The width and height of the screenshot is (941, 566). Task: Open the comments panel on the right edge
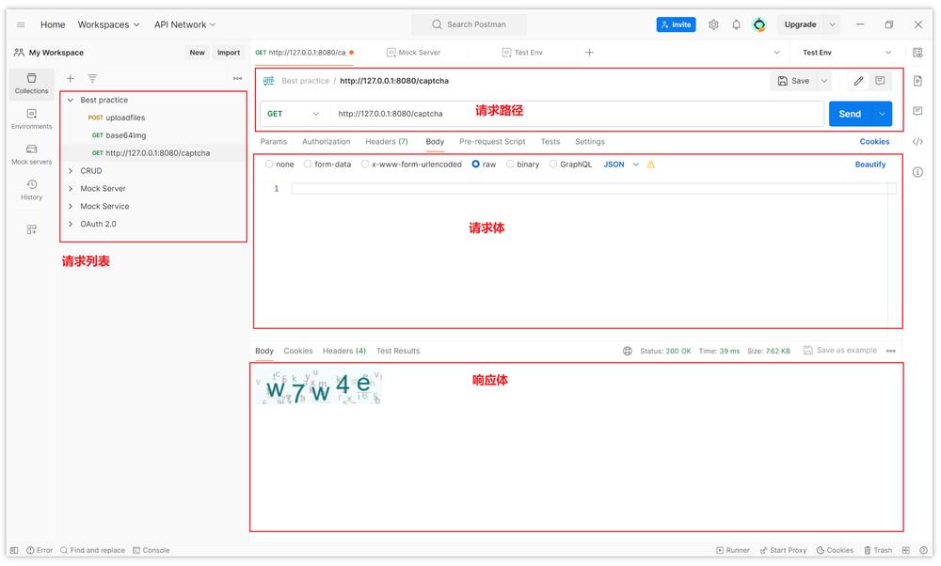pos(917,111)
